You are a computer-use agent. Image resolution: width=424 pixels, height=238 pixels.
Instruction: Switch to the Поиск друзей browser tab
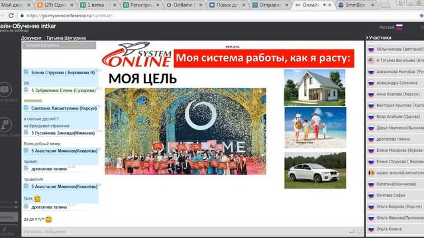tap(227, 5)
